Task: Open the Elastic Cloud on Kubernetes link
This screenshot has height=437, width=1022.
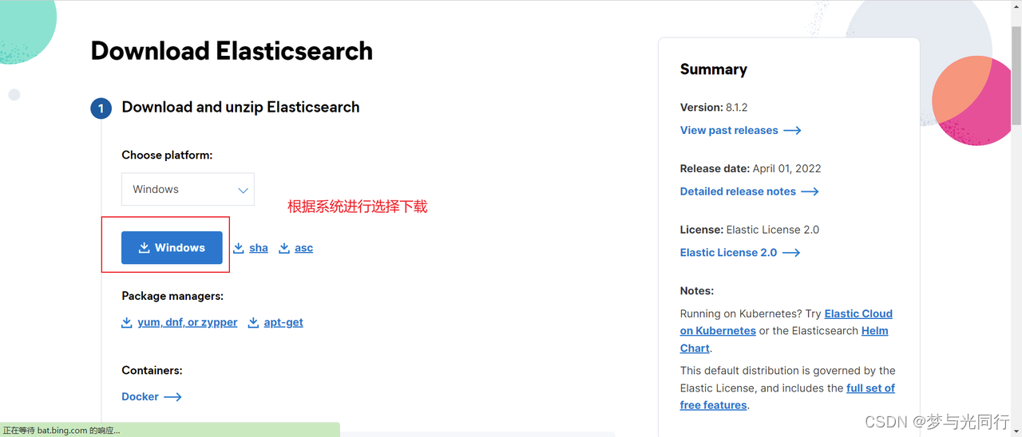Action: point(786,322)
